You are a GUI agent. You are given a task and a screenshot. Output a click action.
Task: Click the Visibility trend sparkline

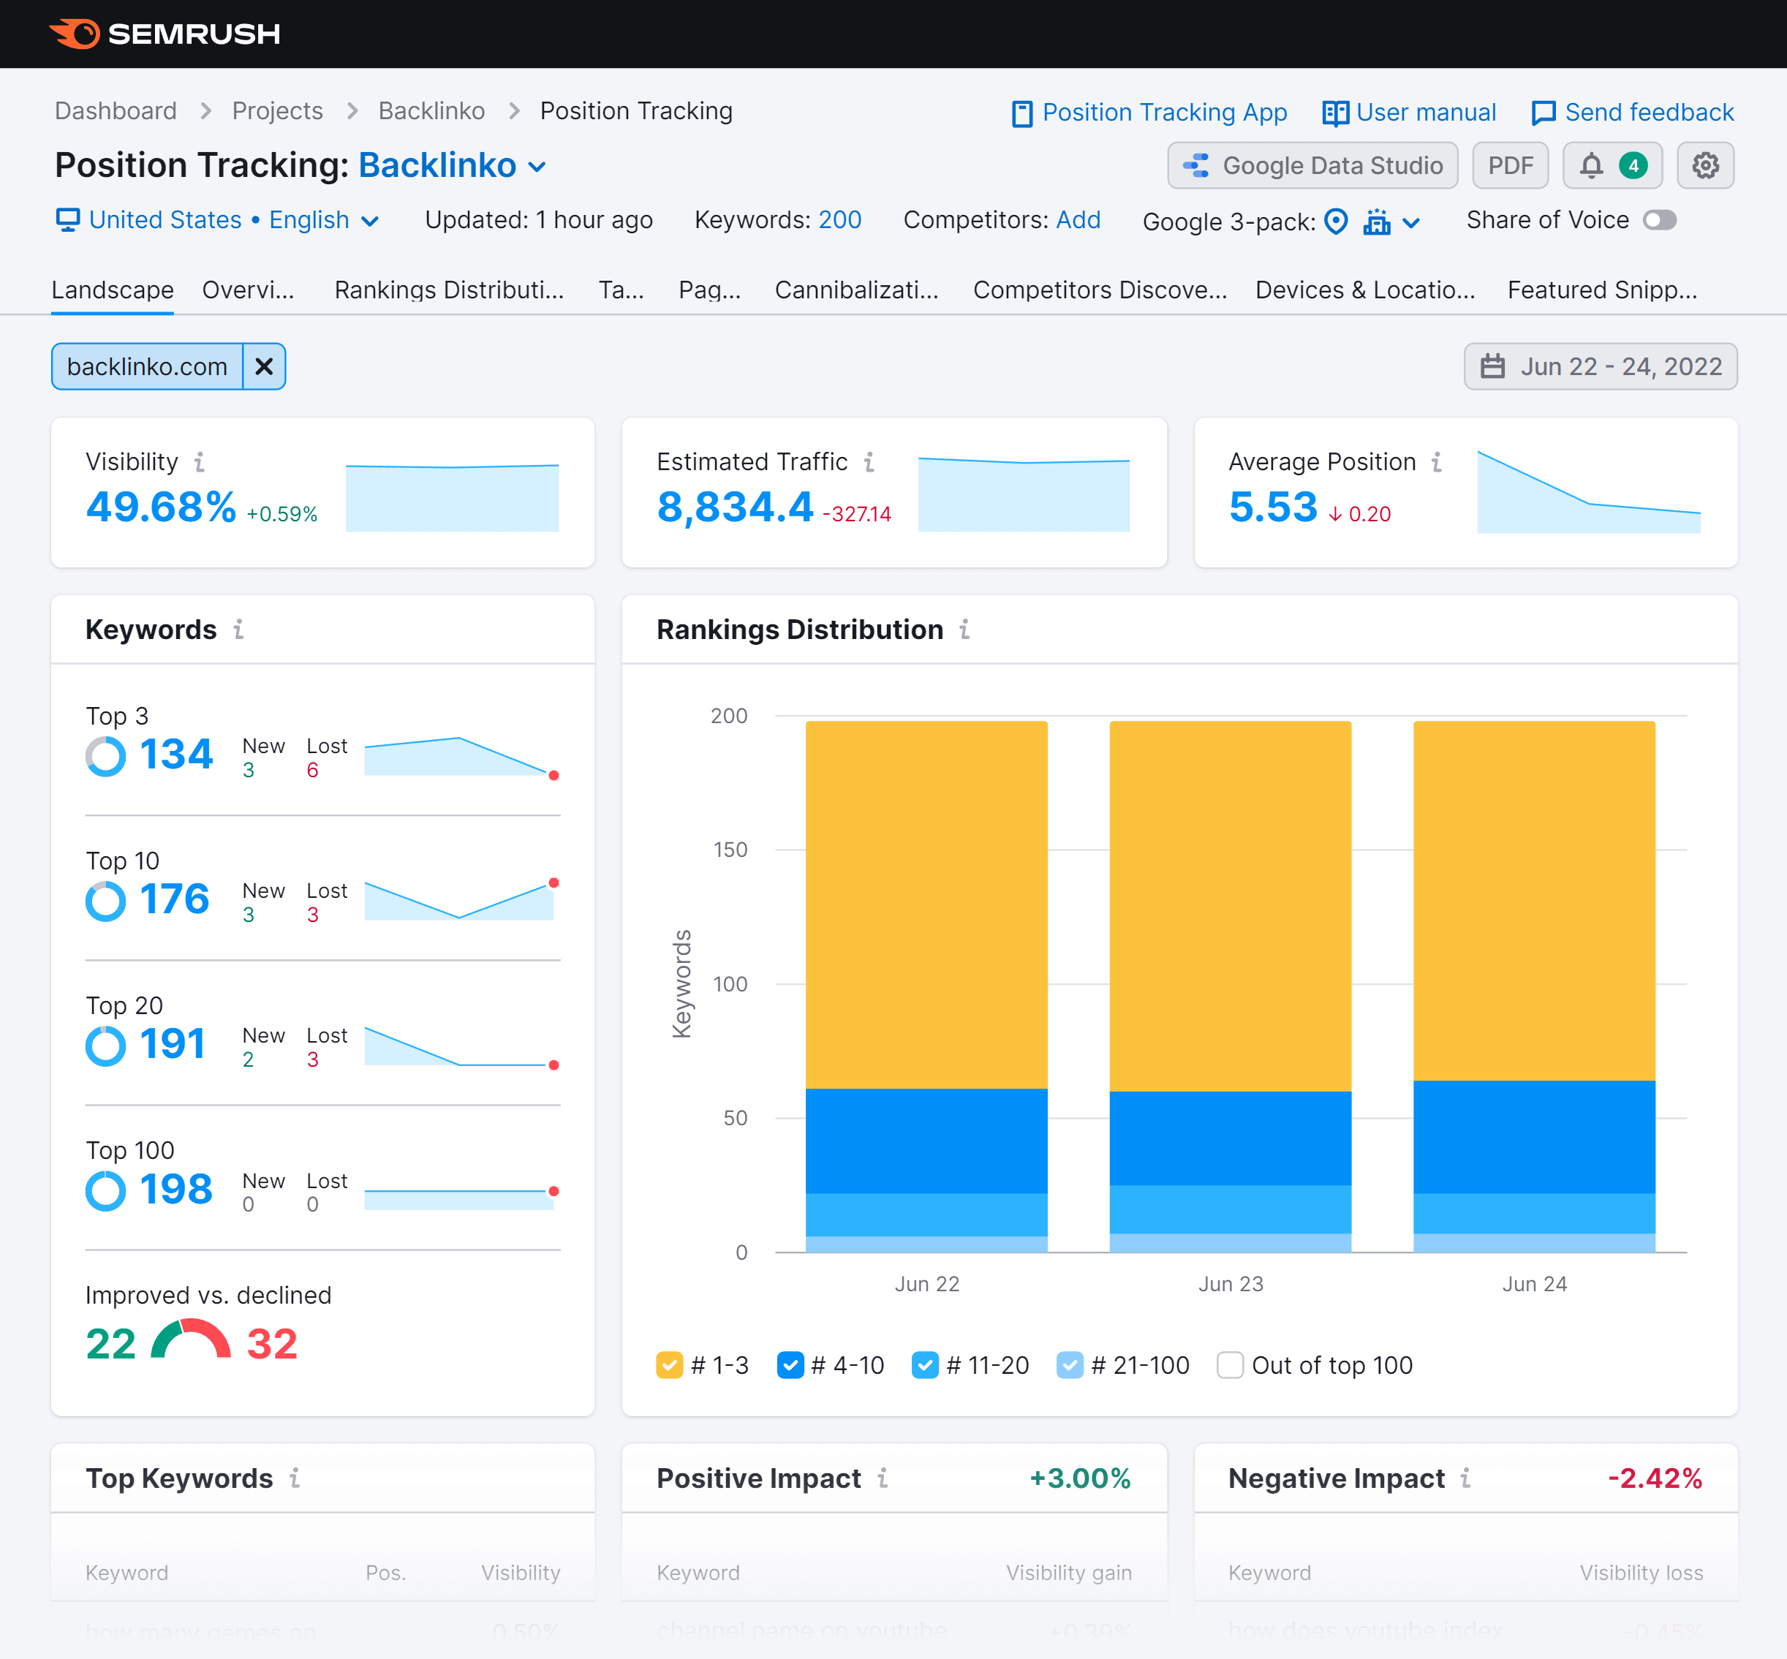pos(453,497)
